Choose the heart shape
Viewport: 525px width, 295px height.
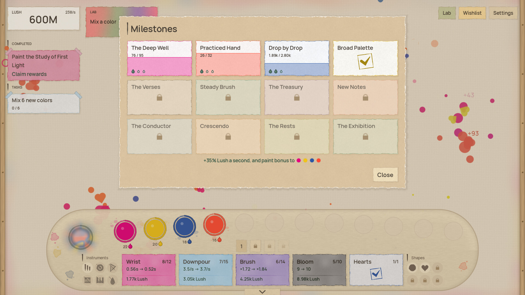click(425, 268)
